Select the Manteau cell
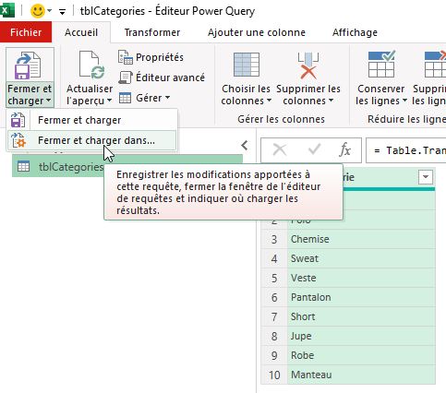446x393 pixels. tap(361, 375)
